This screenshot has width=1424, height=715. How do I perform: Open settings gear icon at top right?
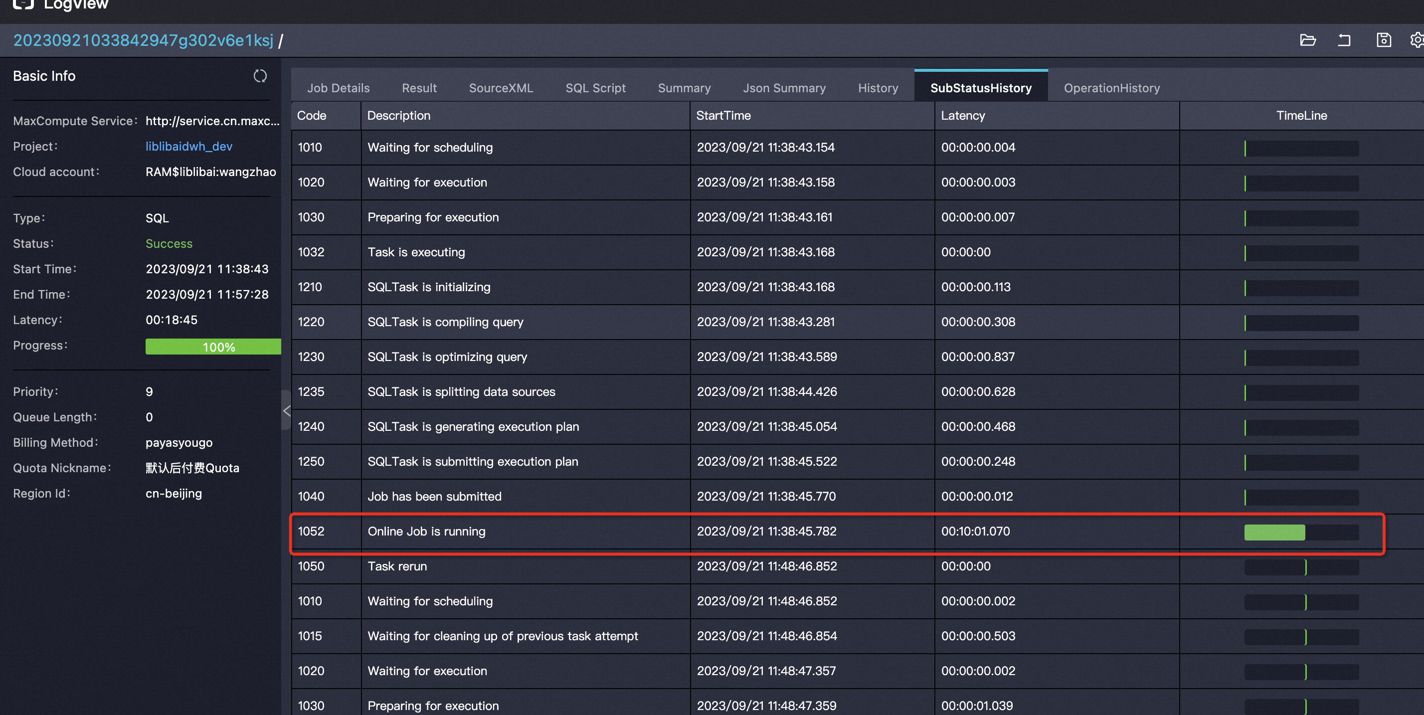[x=1417, y=40]
